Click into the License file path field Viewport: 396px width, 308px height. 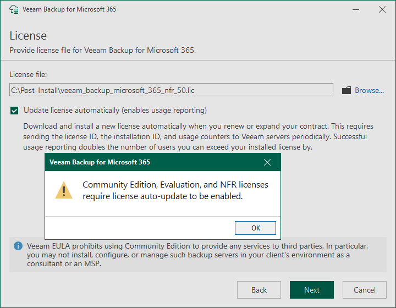click(171, 90)
